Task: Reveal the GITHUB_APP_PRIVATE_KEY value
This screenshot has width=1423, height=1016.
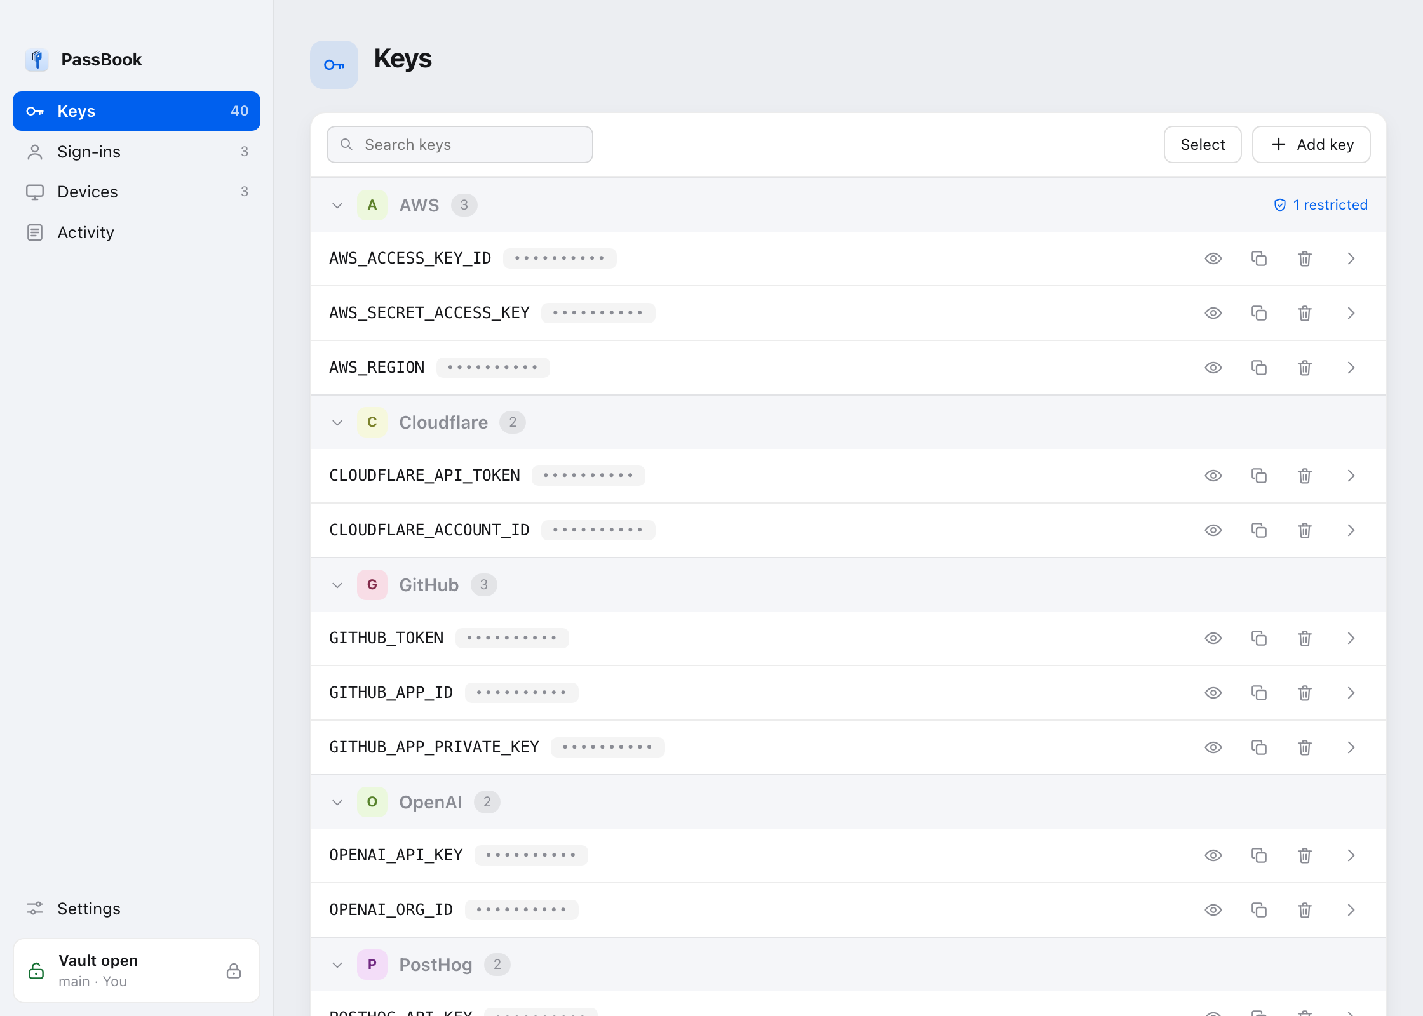Action: [1213, 747]
